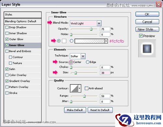Click the Vivid Light blend mode field
163x127 pixels.
pyautogui.click(x=83, y=23)
